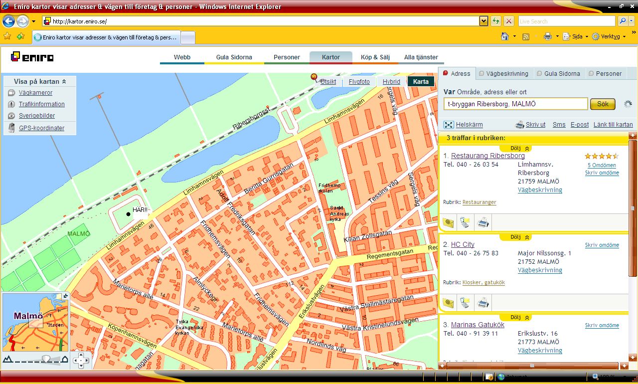Click the Malmö overview minimap
Image resolution: width=638 pixels, height=384 pixels.
tap(36, 322)
